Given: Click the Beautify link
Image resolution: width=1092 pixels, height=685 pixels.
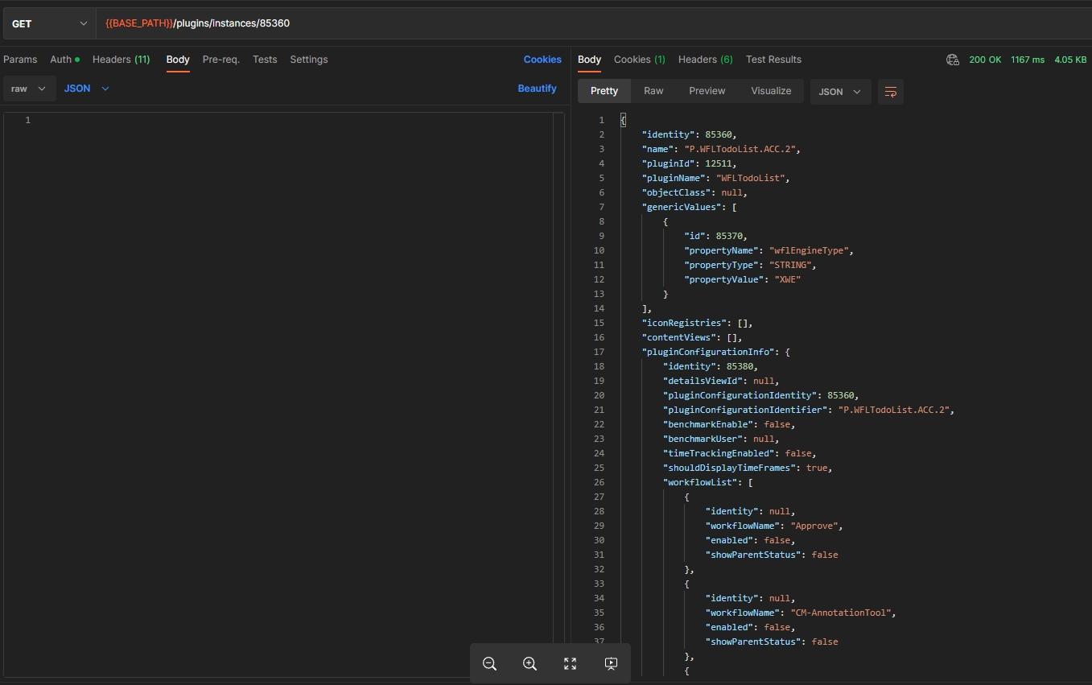Looking at the screenshot, I should pos(537,89).
